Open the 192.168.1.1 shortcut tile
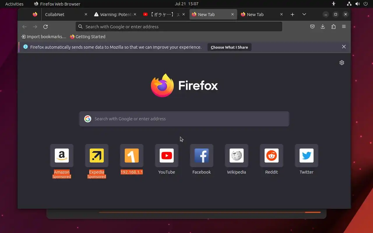The height and width of the screenshot is (233, 373). pos(132,156)
